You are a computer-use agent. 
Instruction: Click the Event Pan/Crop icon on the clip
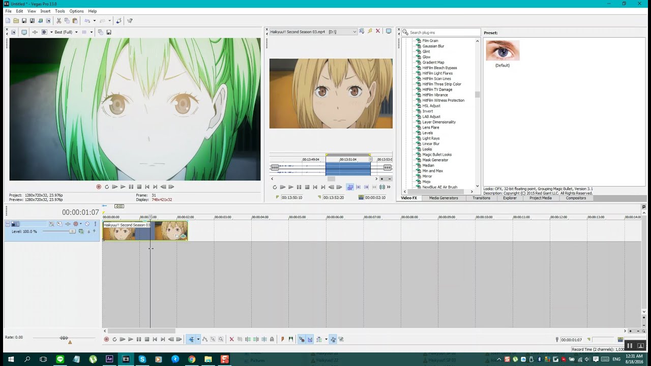pyautogui.click(x=177, y=236)
